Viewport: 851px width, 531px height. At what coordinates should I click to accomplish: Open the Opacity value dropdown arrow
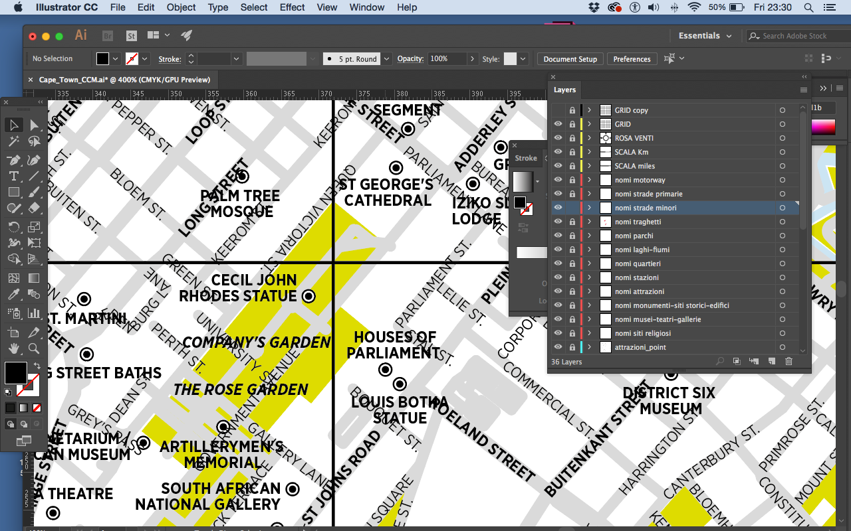[471, 59]
